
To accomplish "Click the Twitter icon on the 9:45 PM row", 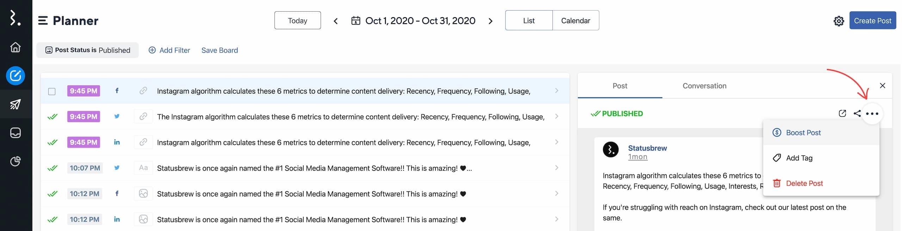I will coord(117,117).
